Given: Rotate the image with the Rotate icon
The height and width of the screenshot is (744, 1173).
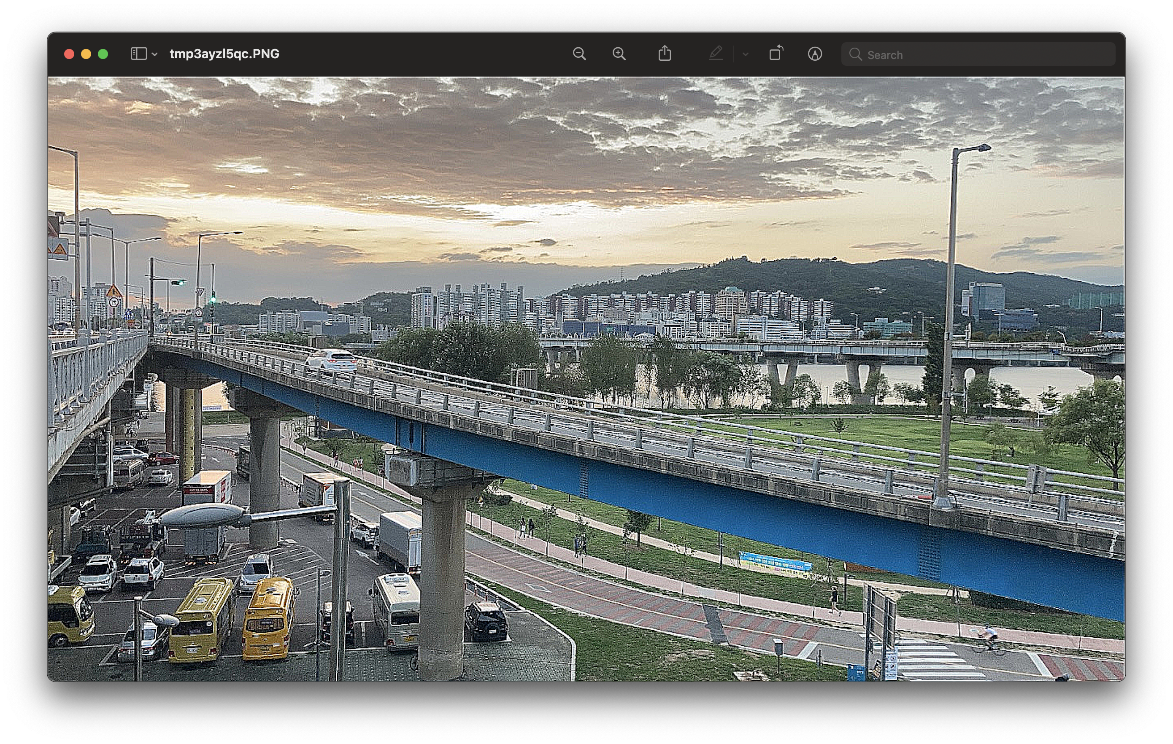Looking at the screenshot, I should 776,53.
